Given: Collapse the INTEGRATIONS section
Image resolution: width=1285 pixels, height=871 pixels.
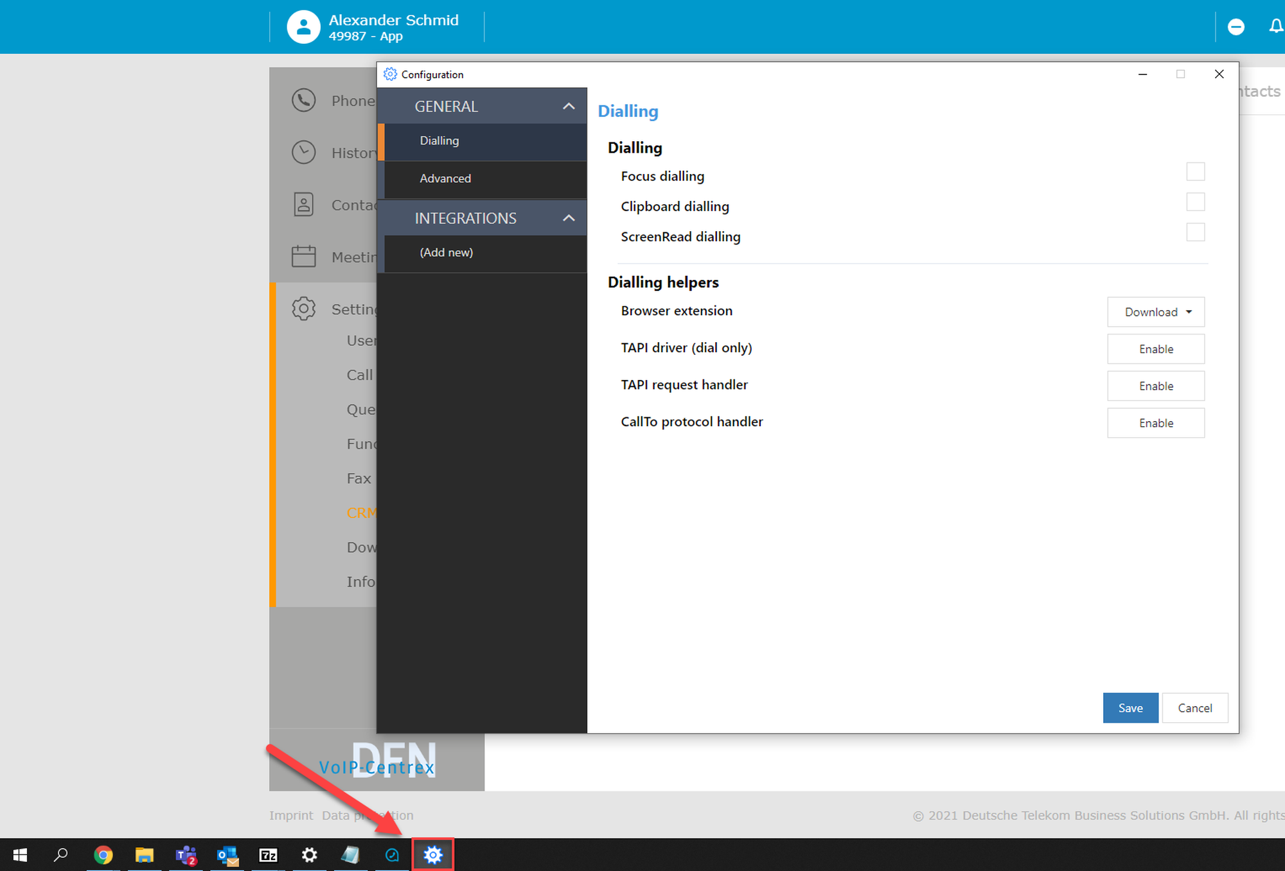Looking at the screenshot, I should [568, 218].
